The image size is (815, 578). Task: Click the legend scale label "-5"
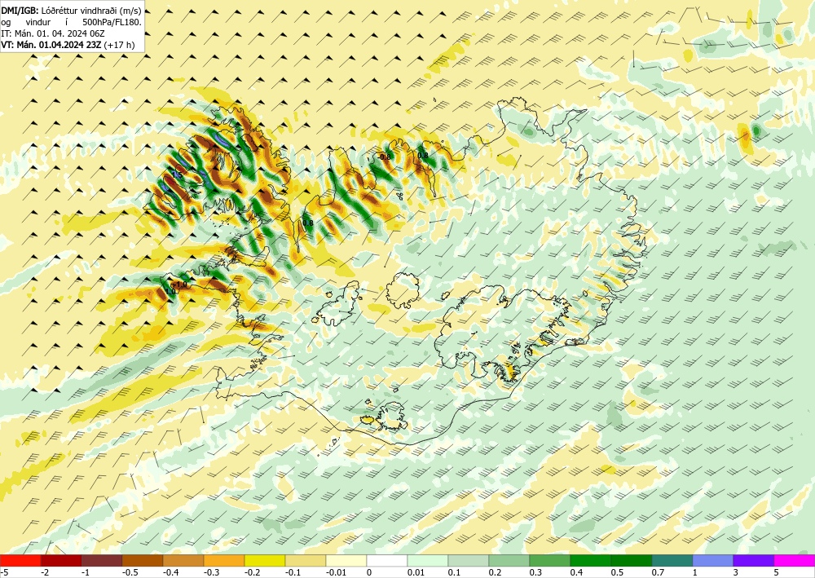4,572
